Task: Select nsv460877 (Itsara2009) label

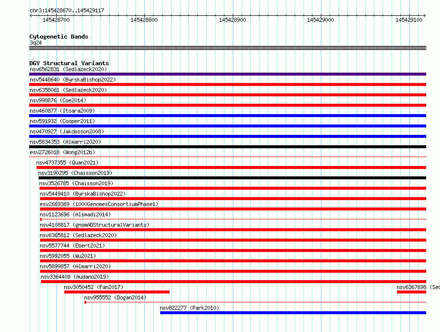Action: click(62, 111)
